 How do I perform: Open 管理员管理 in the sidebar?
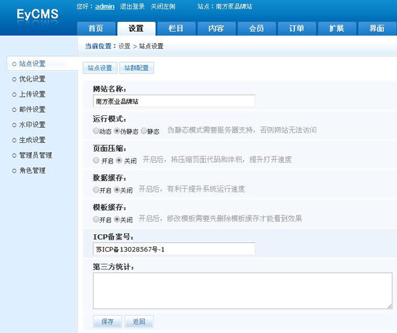(x=36, y=155)
